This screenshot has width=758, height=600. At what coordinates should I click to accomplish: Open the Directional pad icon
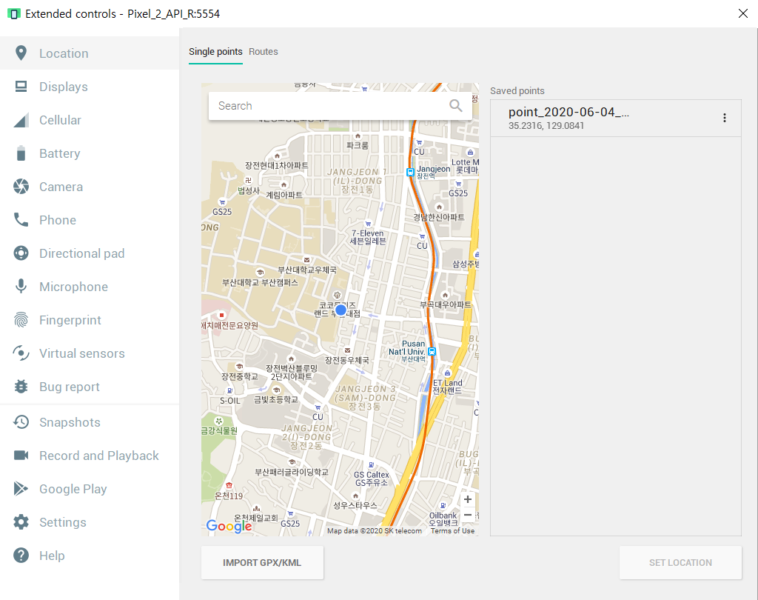click(x=21, y=253)
